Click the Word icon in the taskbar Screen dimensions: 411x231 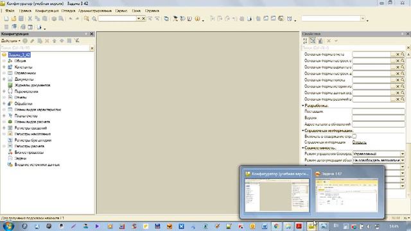pyautogui.click(x=264, y=226)
